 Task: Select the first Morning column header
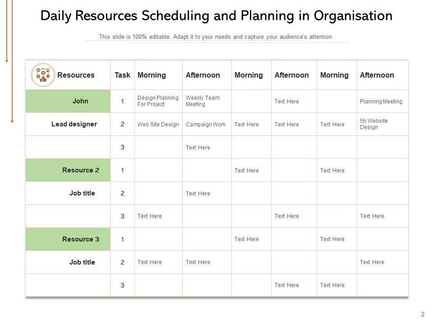coord(152,75)
